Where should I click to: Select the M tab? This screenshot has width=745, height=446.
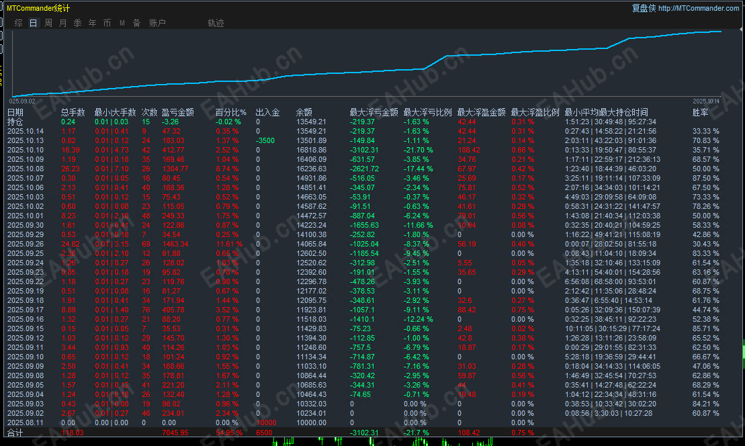pos(122,23)
